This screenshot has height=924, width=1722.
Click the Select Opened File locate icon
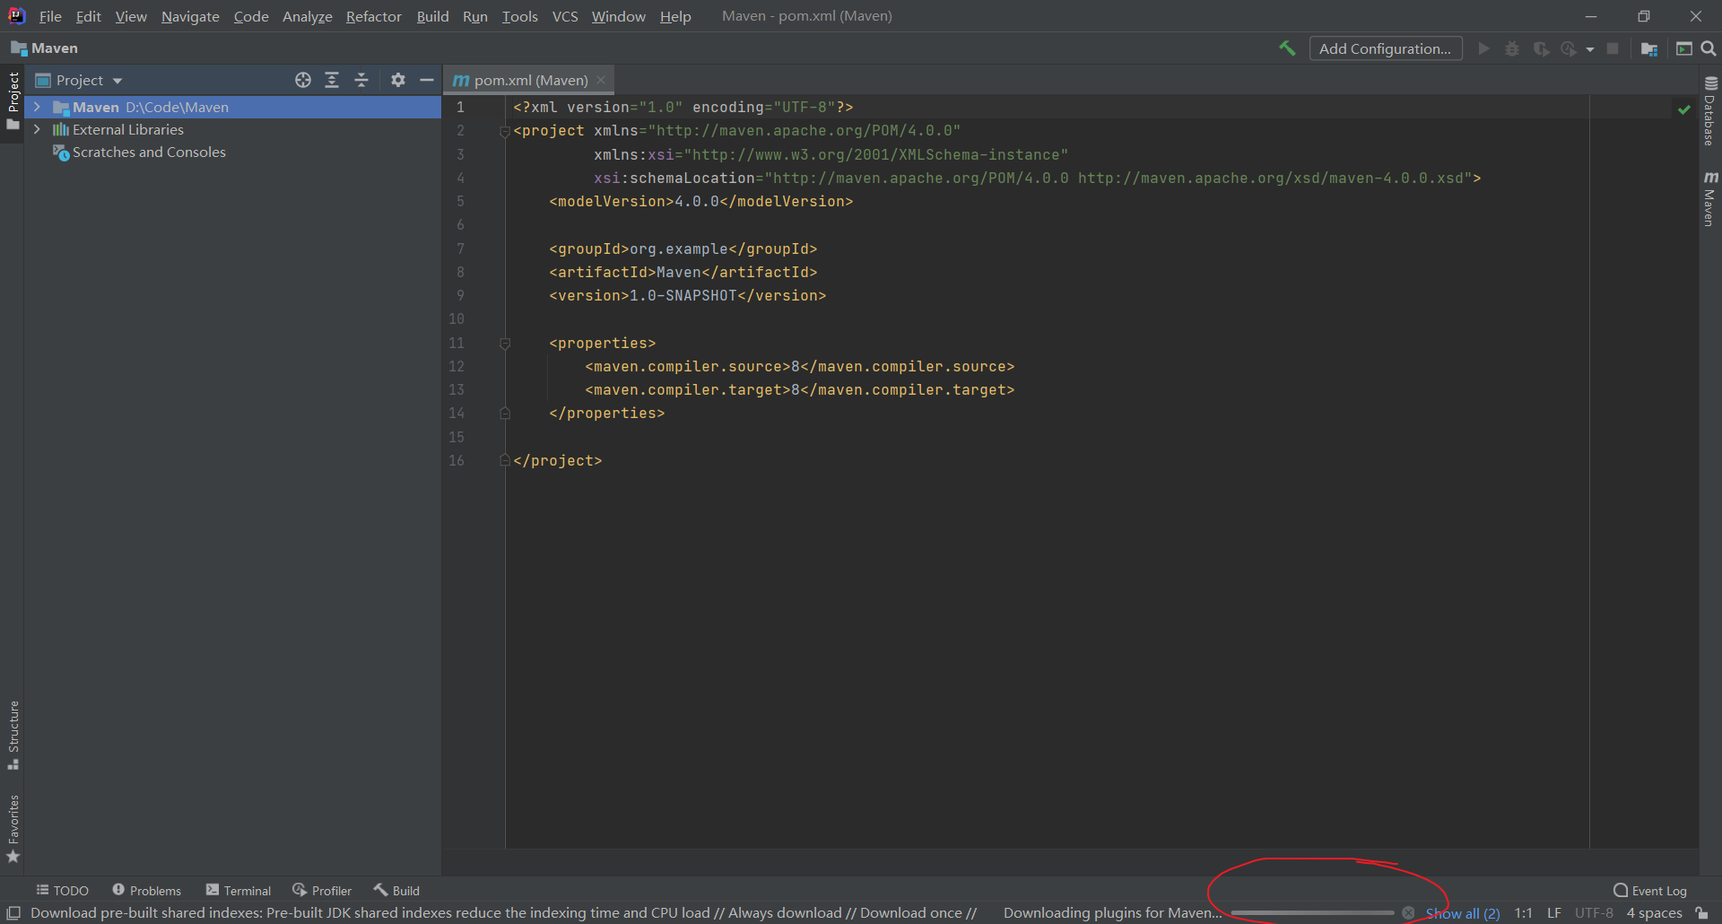coord(303,80)
